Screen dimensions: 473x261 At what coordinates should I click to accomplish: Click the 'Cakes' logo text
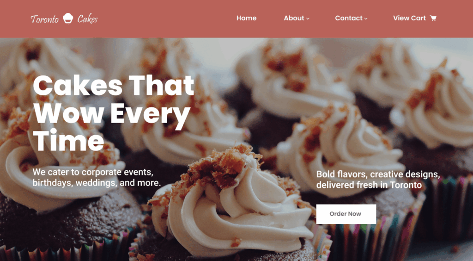pos(87,19)
